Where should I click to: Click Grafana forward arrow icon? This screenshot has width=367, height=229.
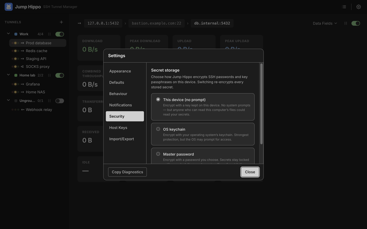point(22,84)
